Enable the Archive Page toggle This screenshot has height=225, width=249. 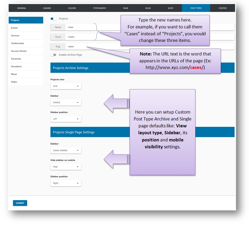point(53,55)
